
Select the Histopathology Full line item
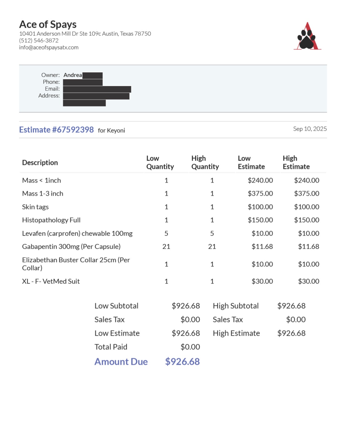coord(51,220)
